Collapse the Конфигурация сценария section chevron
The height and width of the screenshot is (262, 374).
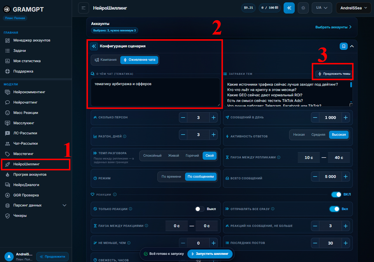coord(352,46)
